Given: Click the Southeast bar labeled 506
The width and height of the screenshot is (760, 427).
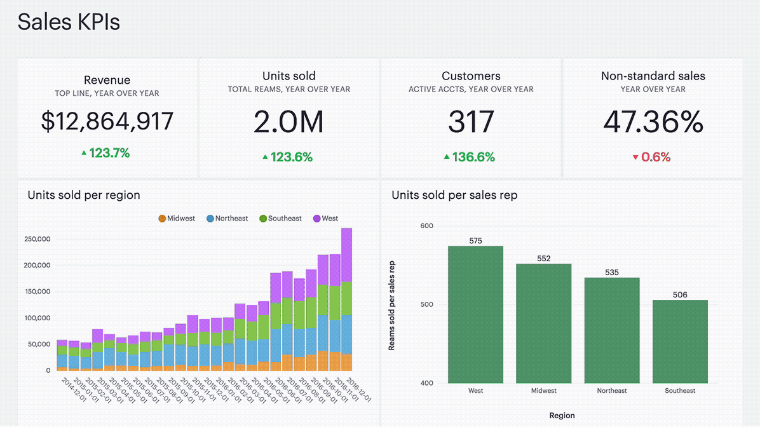Looking at the screenshot, I should [680, 342].
